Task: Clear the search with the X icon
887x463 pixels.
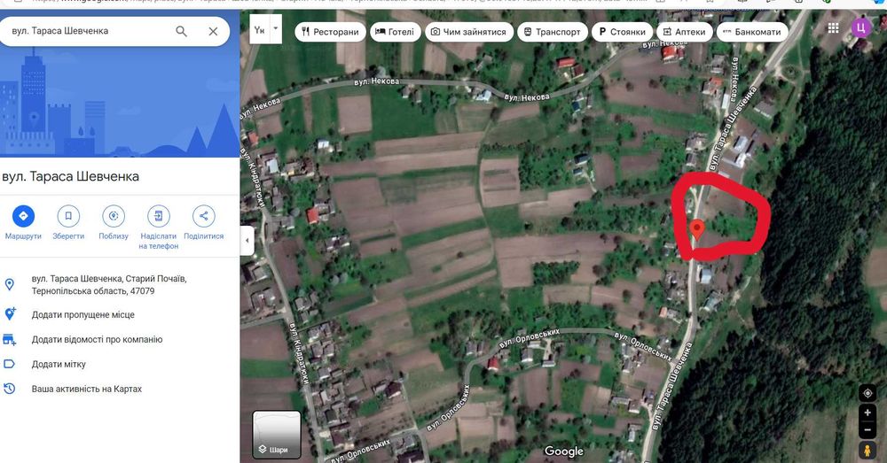Action: [213, 31]
